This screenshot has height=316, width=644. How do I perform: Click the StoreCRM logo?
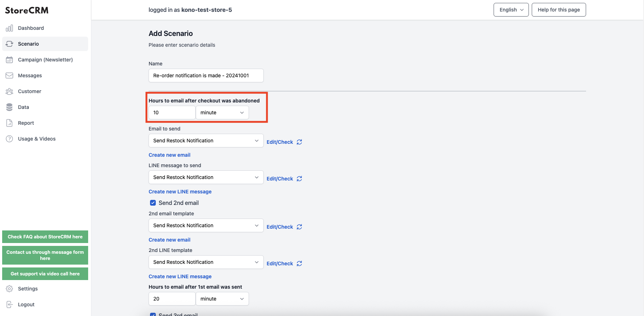point(27,10)
